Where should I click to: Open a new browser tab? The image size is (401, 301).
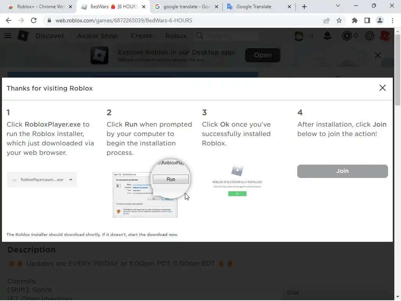coord(304,7)
